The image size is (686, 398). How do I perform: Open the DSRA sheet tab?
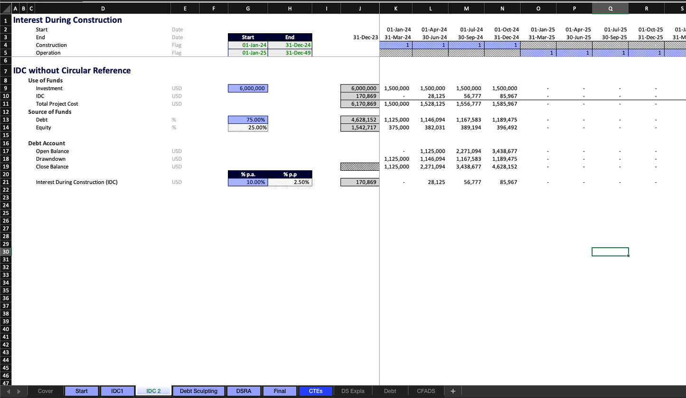[244, 391]
